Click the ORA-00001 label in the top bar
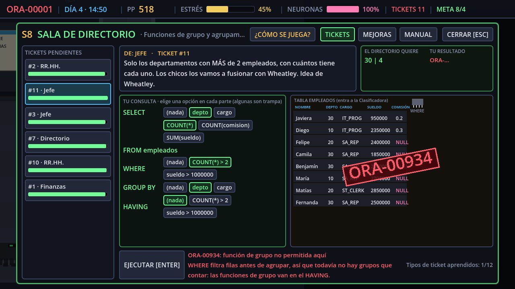The width and height of the screenshot is (515, 289). 29,9
